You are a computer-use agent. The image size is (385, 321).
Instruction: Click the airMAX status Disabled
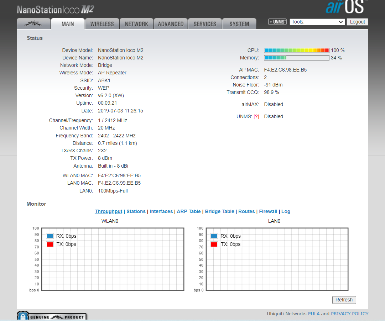click(x=274, y=104)
